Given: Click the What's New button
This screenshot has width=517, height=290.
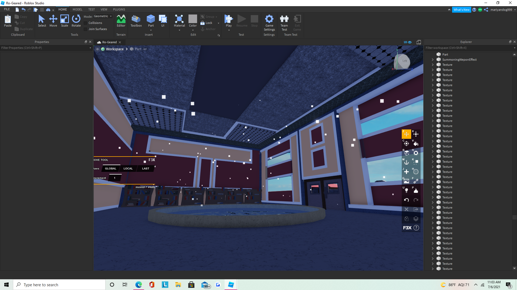Looking at the screenshot, I should click(462, 10).
